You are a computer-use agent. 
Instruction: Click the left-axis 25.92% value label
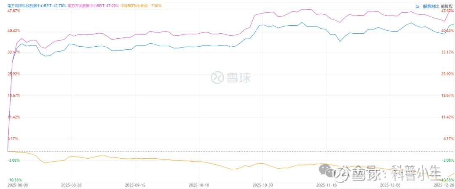tap(14, 74)
